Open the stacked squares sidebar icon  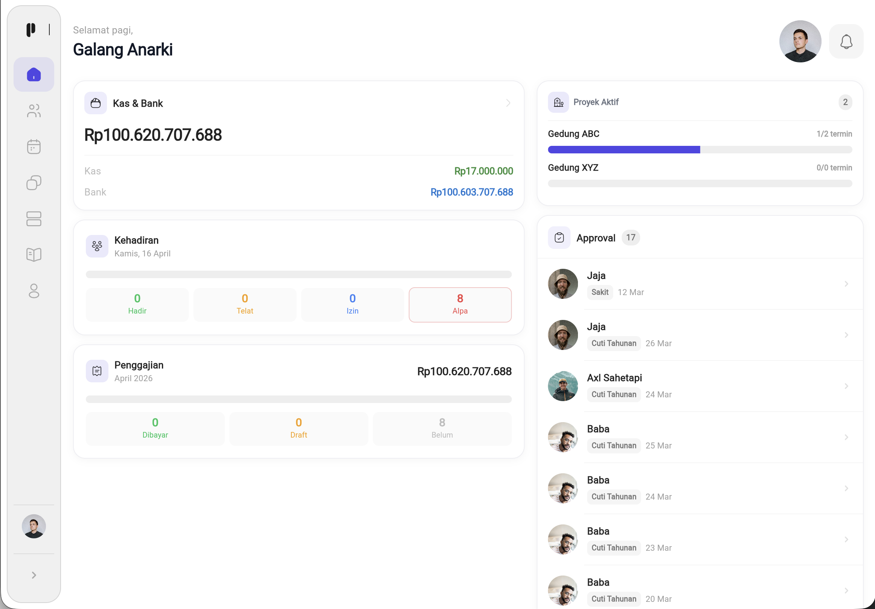click(34, 183)
